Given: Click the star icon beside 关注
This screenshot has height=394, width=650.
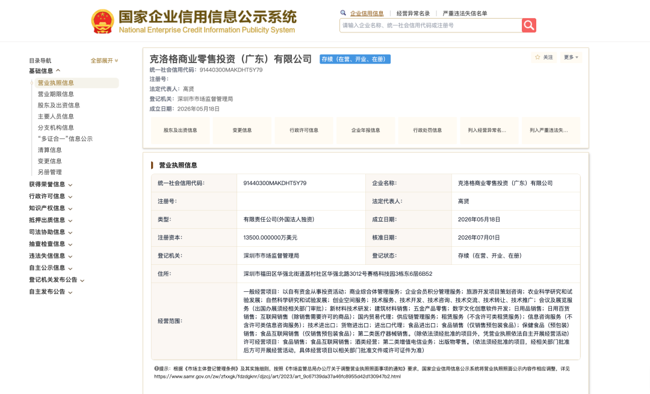Looking at the screenshot, I should click(x=537, y=57).
